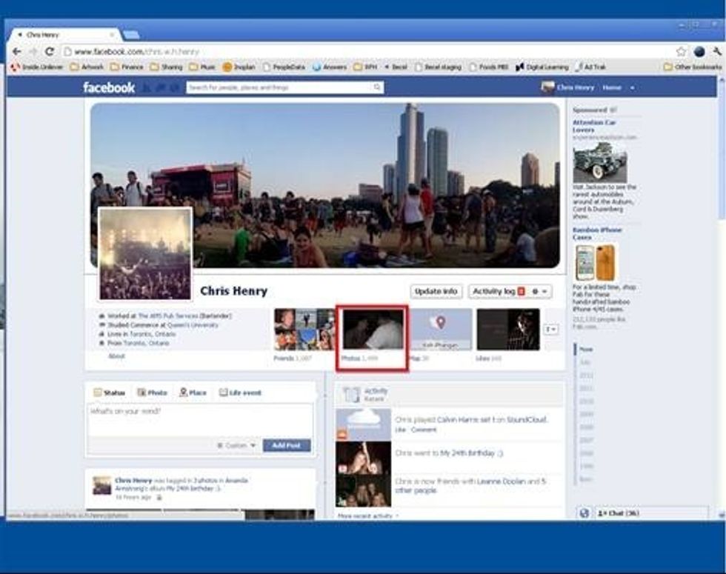Like the SoundCloud activity item

tap(401, 430)
